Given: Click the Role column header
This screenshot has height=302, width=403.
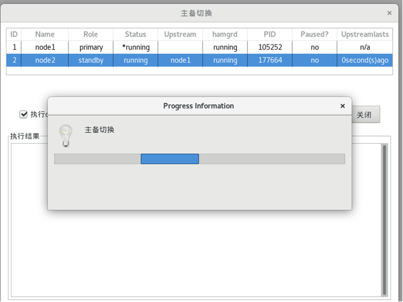Looking at the screenshot, I should 90,34.
